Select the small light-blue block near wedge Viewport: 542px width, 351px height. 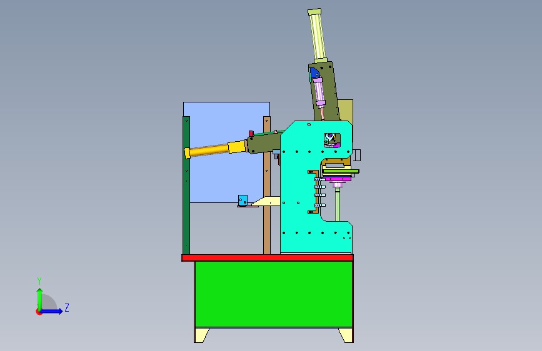click(243, 200)
